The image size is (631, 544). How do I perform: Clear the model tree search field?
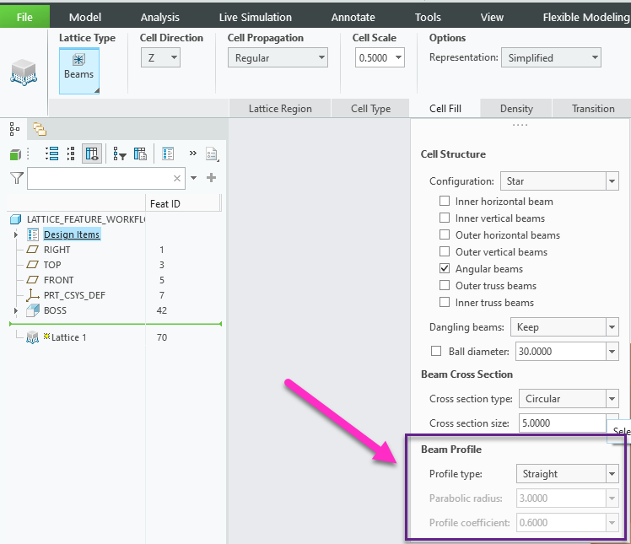(177, 178)
